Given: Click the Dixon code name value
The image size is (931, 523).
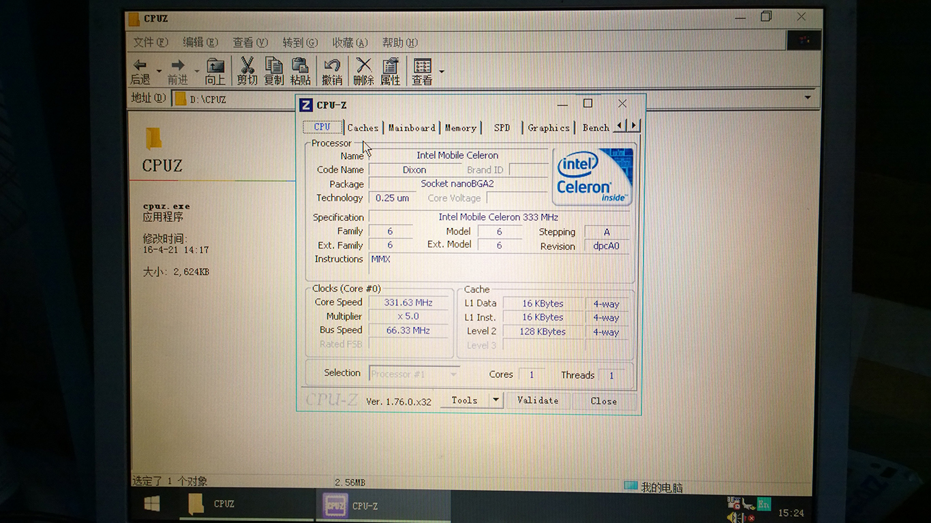Looking at the screenshot, I should [414, 170].
